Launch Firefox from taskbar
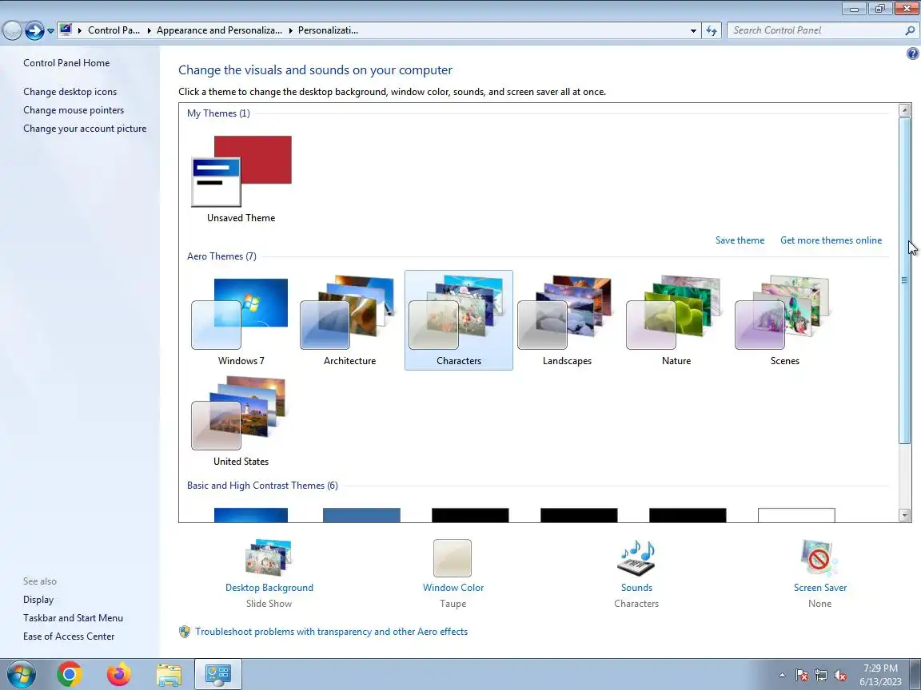Viewport: 921px width, 690px height. [x=119, y=674]
